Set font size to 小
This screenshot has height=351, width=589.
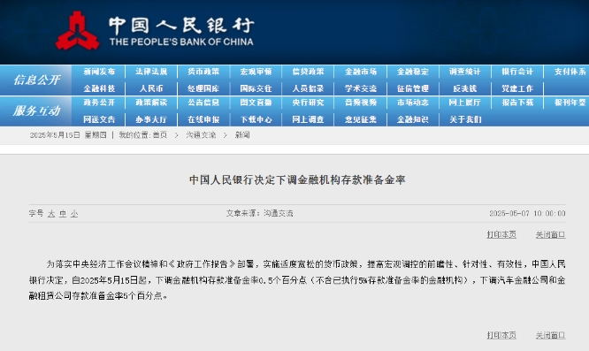click(x=74, y=214)
